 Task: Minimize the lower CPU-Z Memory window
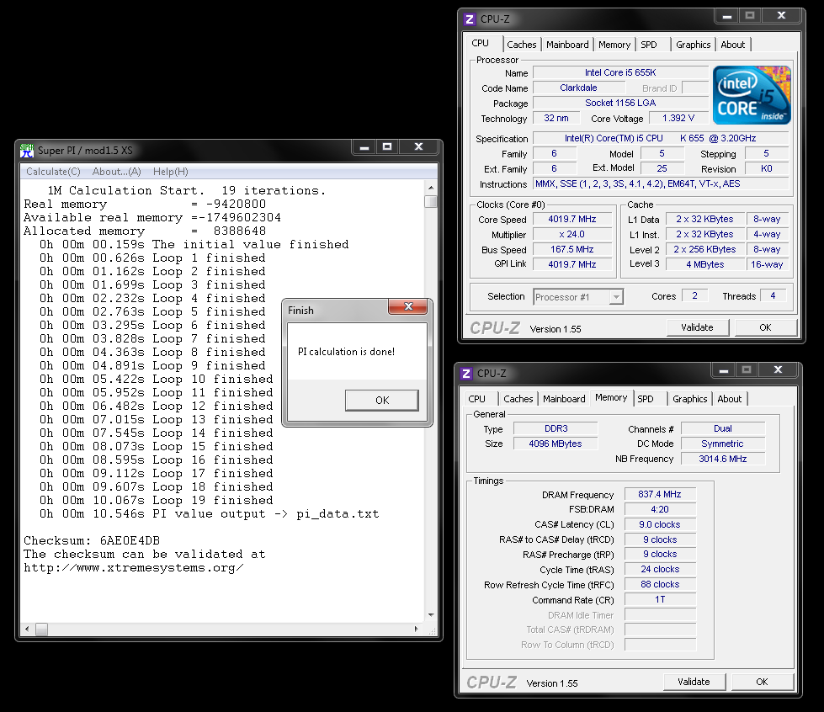click(724, 370)
